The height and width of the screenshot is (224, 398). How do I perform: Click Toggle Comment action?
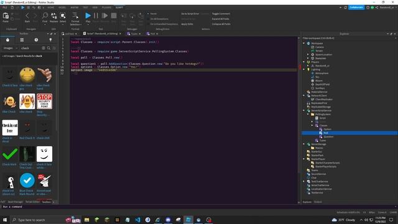click(221, 14)
